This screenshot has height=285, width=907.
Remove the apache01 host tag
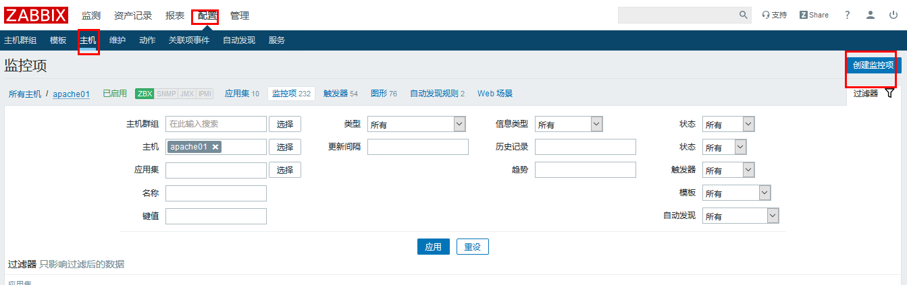click(215, 147)
